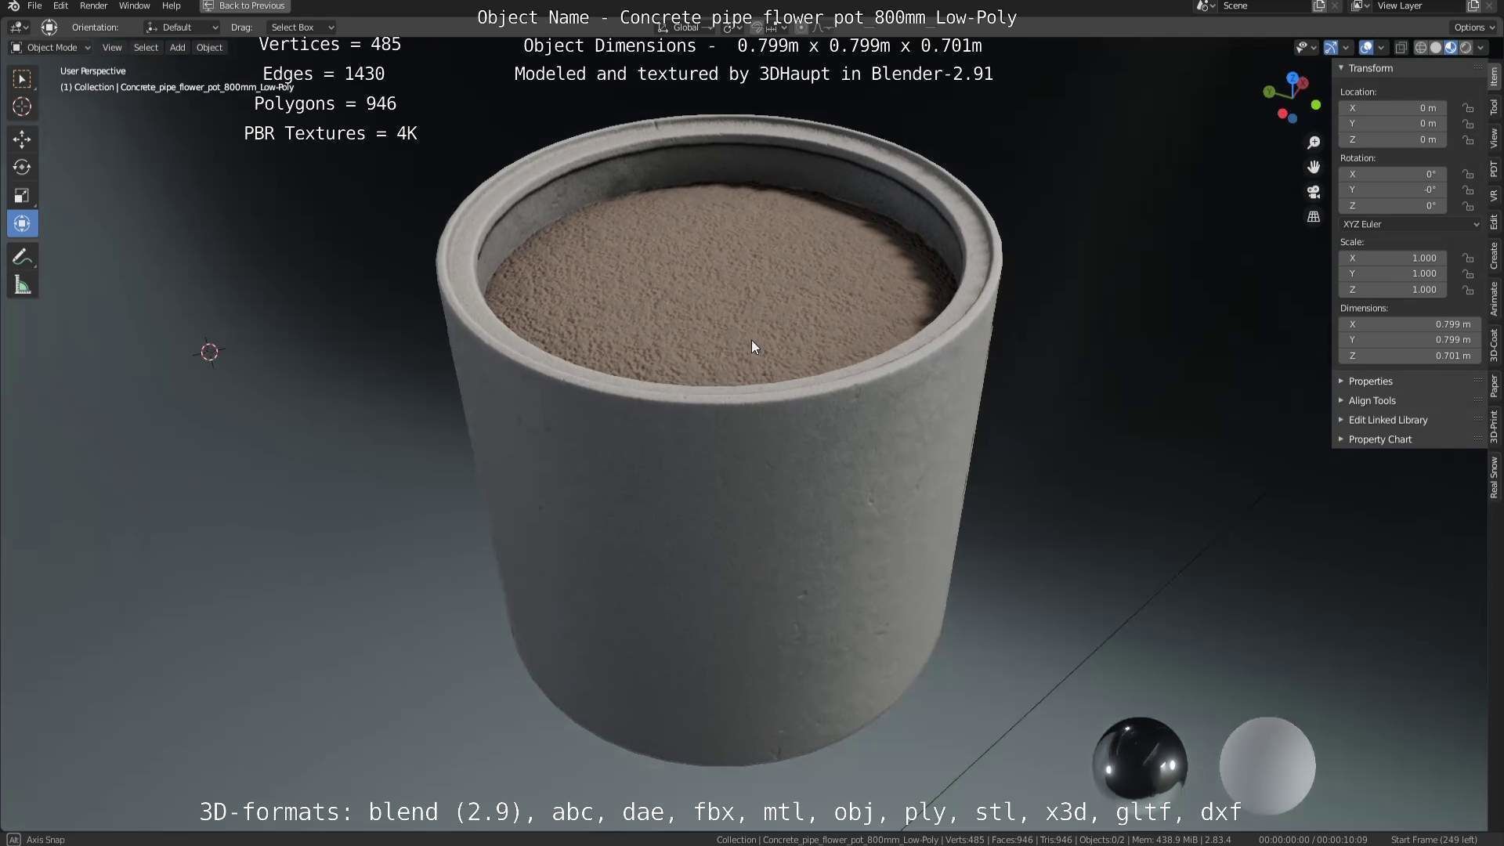Viewport: 1504px width, 846px height.
Task: Open the viewport View menu
Action: click(112, 48)
